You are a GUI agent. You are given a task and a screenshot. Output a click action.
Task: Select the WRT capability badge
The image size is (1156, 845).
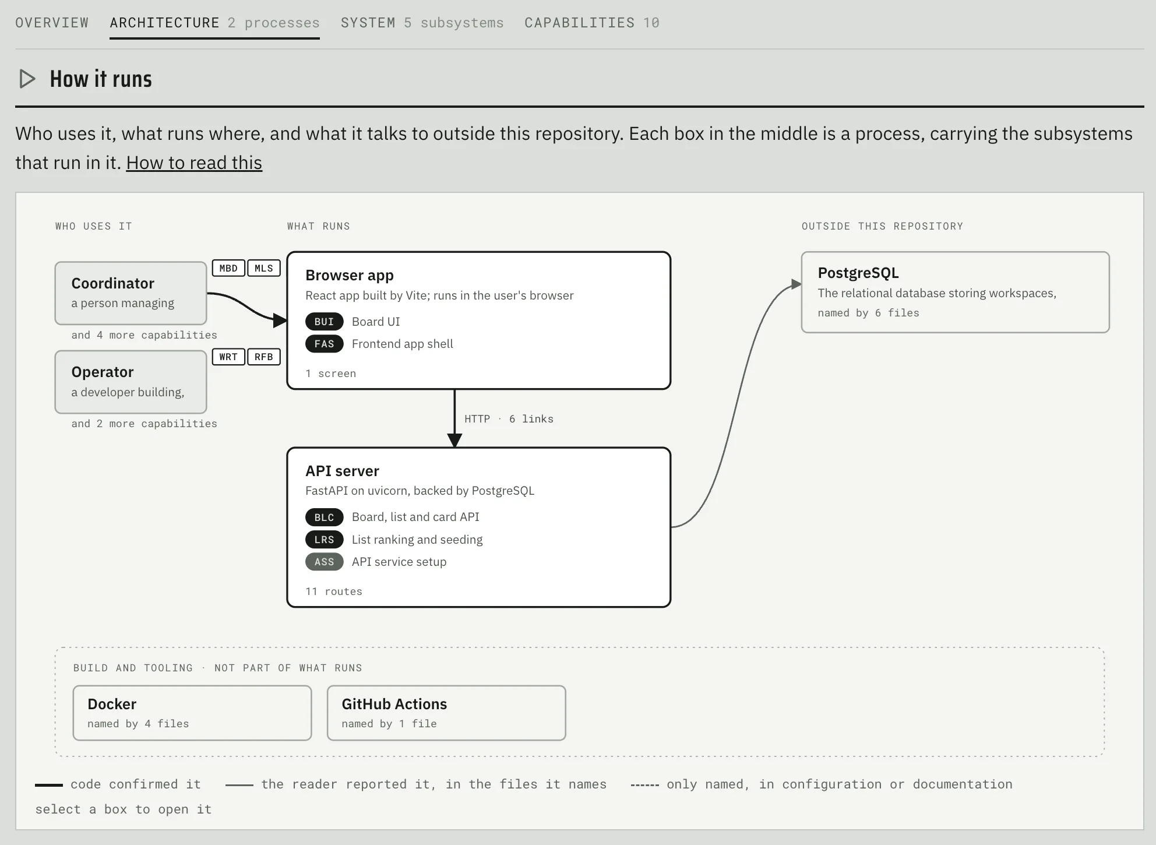[228, 357]
